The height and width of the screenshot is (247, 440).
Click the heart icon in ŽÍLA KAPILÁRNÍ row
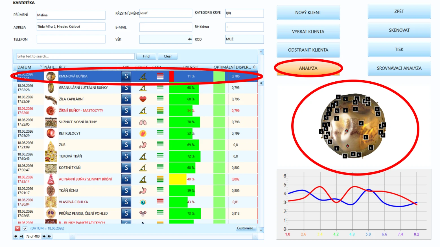[x=143, y=99]
